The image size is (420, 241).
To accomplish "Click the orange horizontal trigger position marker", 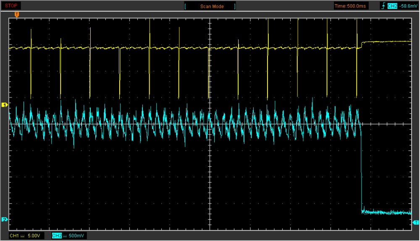I will click(x=17, y=15).
